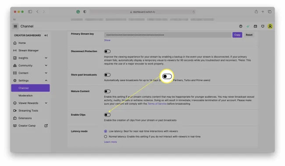The height and width of the screenshot is (166, 285).
Task: Collapse the Settings section
Action: pos(46,81)
